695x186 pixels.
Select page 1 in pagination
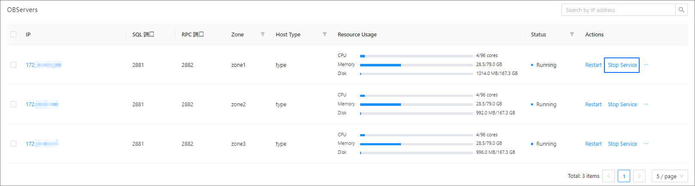point(624,176)
